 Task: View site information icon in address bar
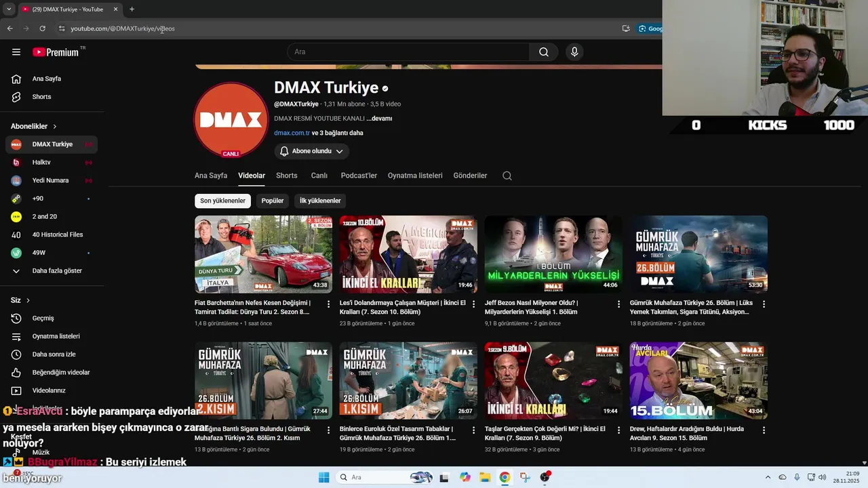(62, 28)
